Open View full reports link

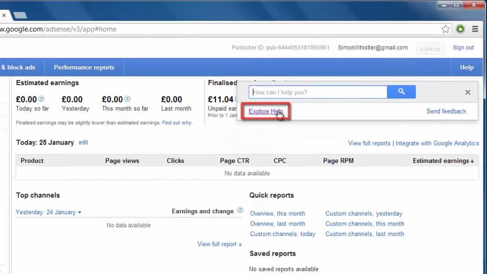(369, 143)
